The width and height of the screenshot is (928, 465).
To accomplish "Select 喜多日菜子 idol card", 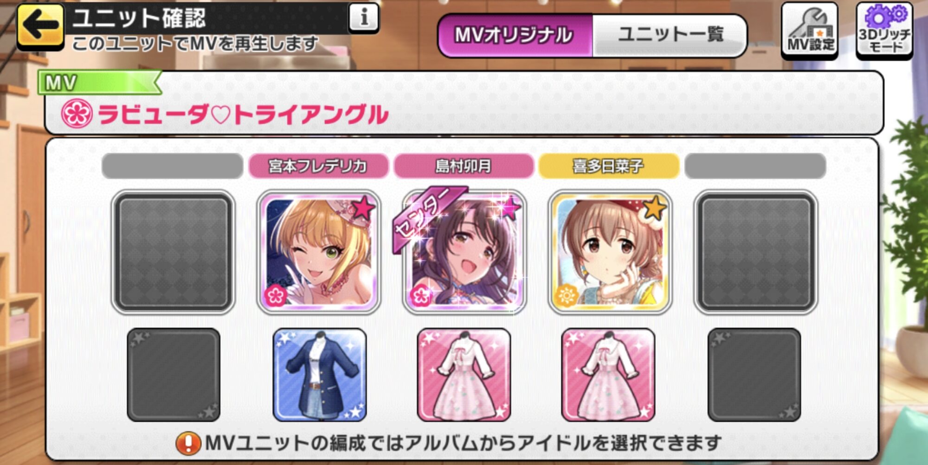I will point(610,252).
